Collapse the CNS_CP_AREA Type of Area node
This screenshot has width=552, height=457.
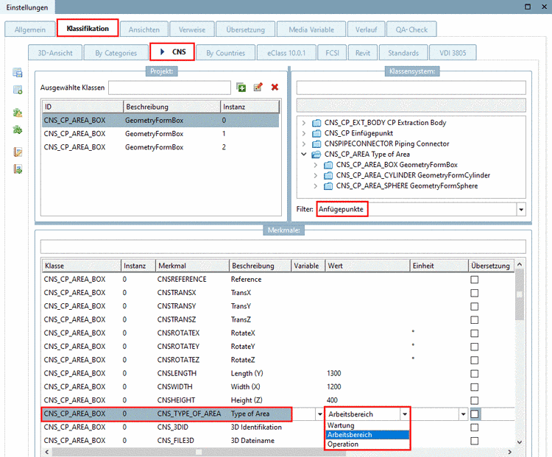coord(304,155)
